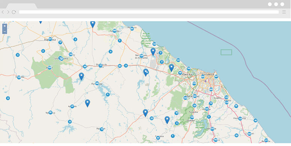
Task: Select pin on road at top of map
Action: tap(93, 24)
